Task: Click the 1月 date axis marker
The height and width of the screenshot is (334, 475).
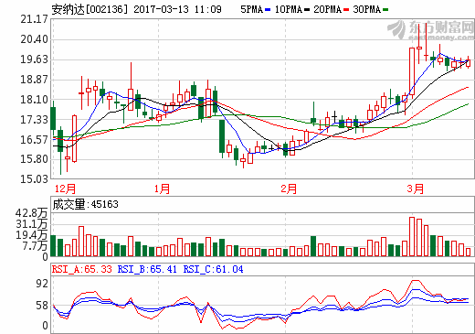Action: [x=162, y=189]
